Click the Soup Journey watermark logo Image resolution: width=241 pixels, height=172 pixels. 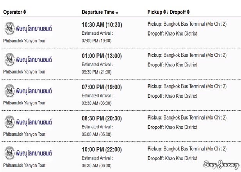(221, 165)
